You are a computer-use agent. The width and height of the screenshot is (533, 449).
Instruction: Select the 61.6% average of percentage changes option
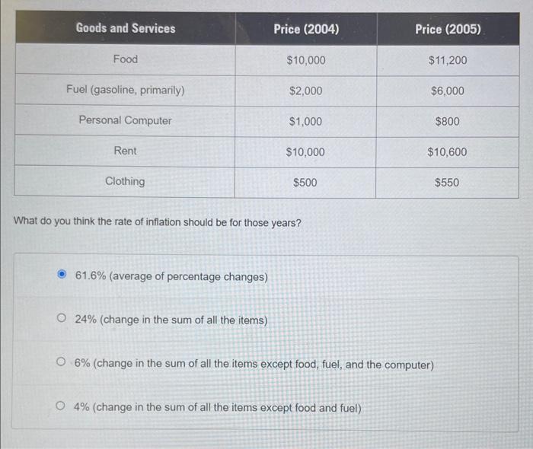pos(62,274)
